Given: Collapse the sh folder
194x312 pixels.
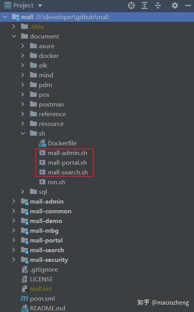Looking at the screenshot, I should 23,133.
